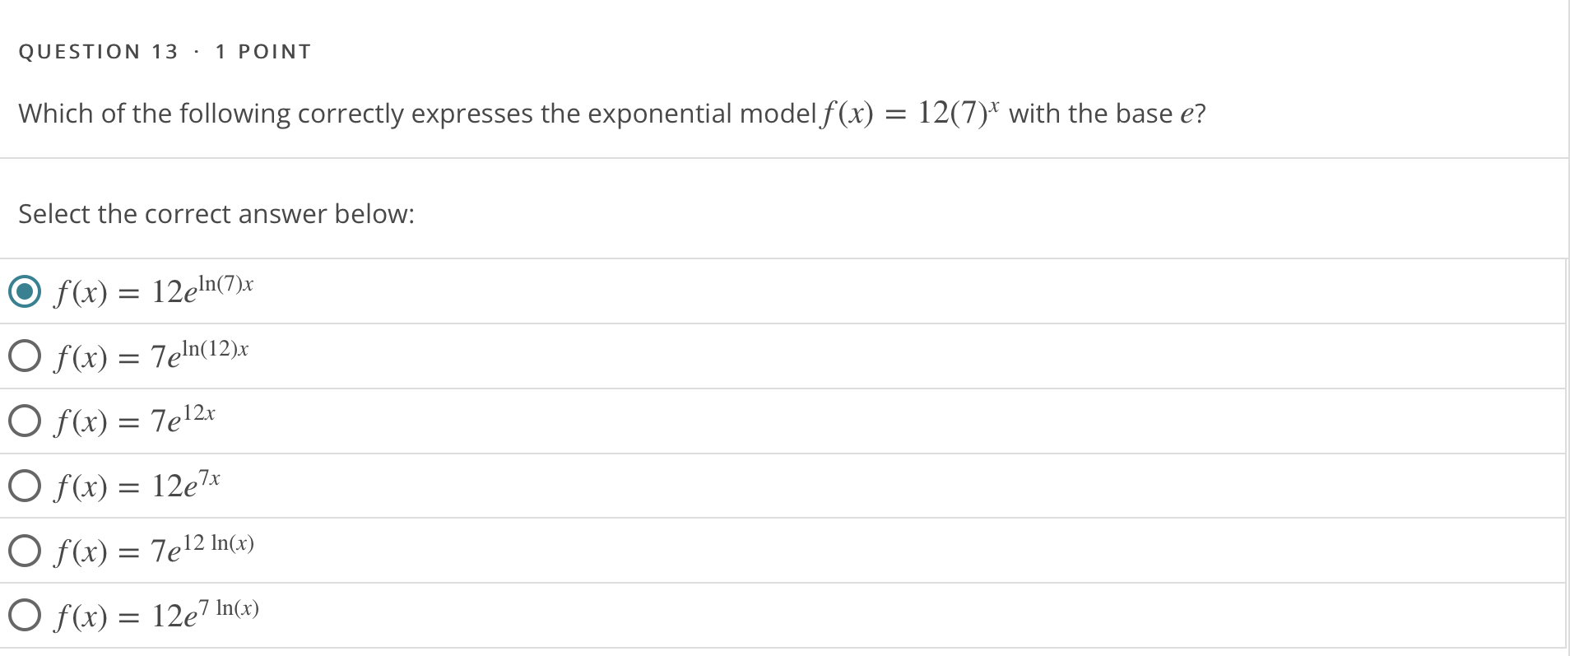Select the radio button for 12e^7x

point(25,486)
